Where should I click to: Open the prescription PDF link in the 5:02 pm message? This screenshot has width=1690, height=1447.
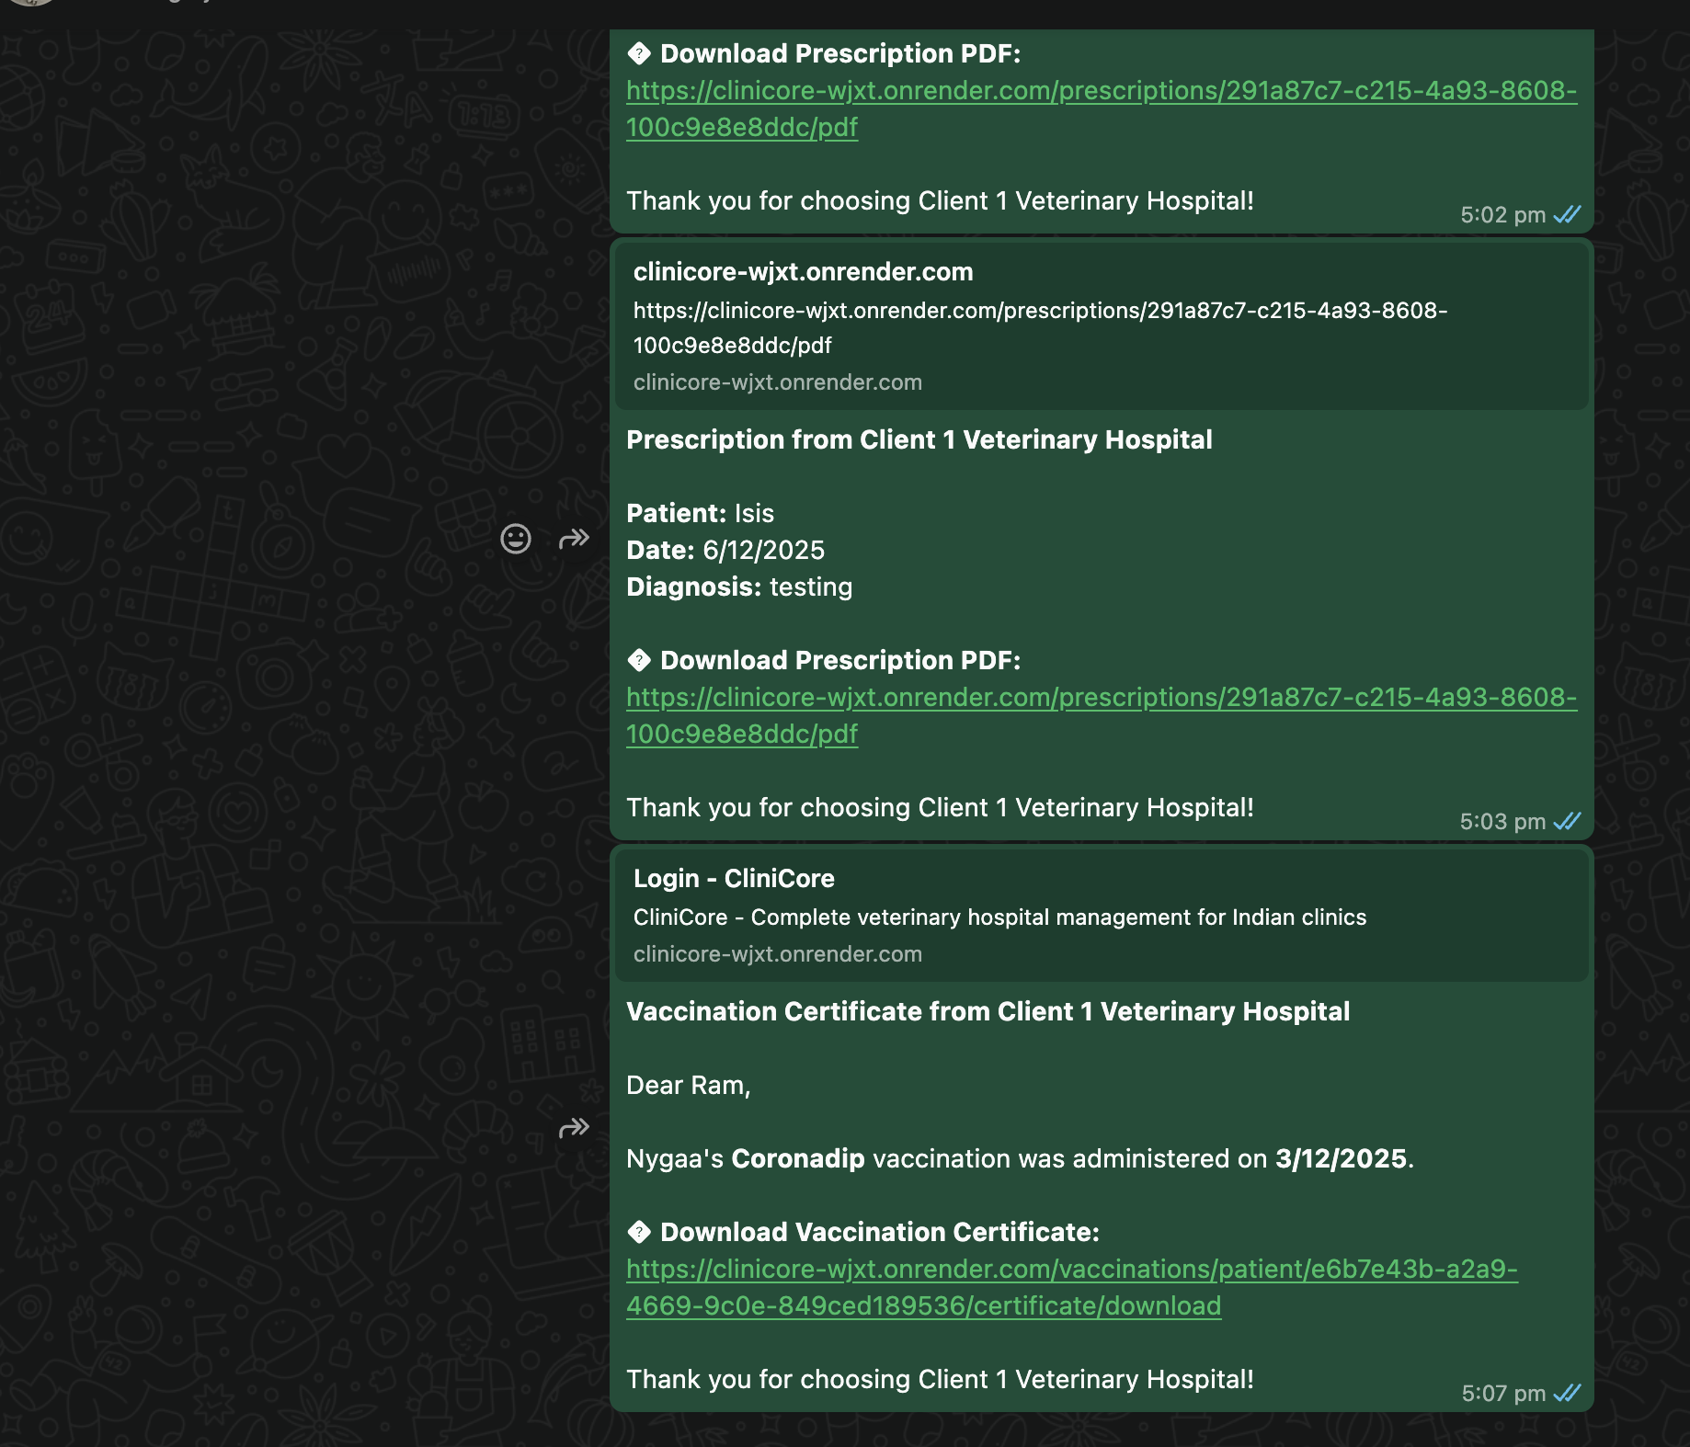pyautogui.click(x=1101, y=91)
